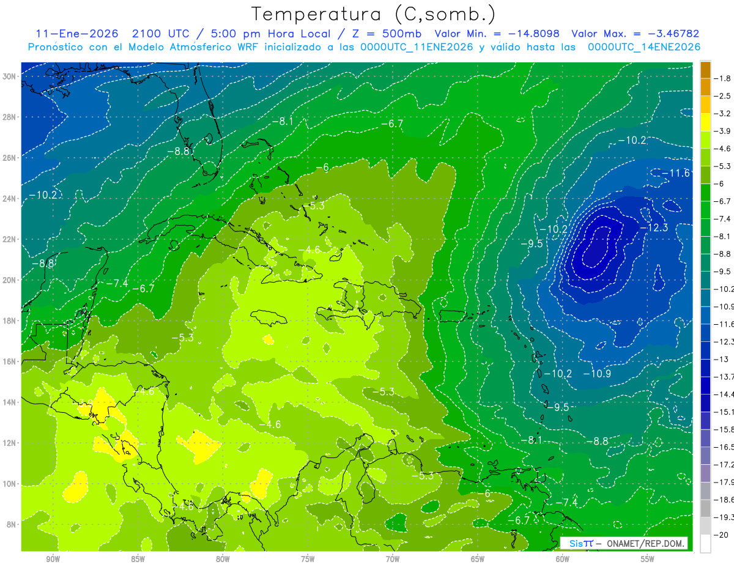Click the dark blue legend swatch between -13.7 and -14.4
This screenshot has width=734, height=567.
(x=705, y=385)
